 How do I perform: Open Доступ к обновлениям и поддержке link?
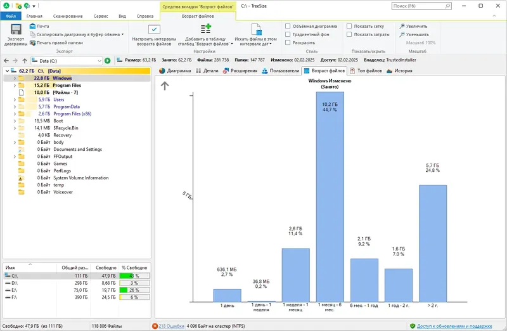click(x=454, y=326)
